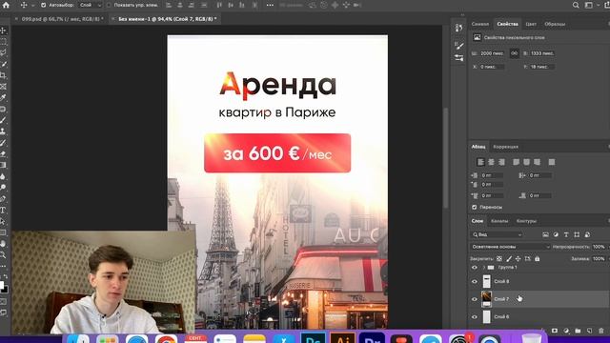610x343 pixels.
Task: Click the Delete layer trash icon
Action: click(x=601, y=331)
